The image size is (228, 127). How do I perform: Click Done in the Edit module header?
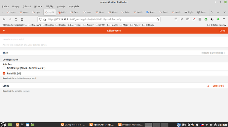[222, 31]
